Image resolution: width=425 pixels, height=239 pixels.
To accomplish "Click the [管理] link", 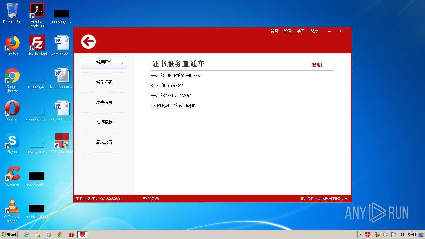I will 317,65.
